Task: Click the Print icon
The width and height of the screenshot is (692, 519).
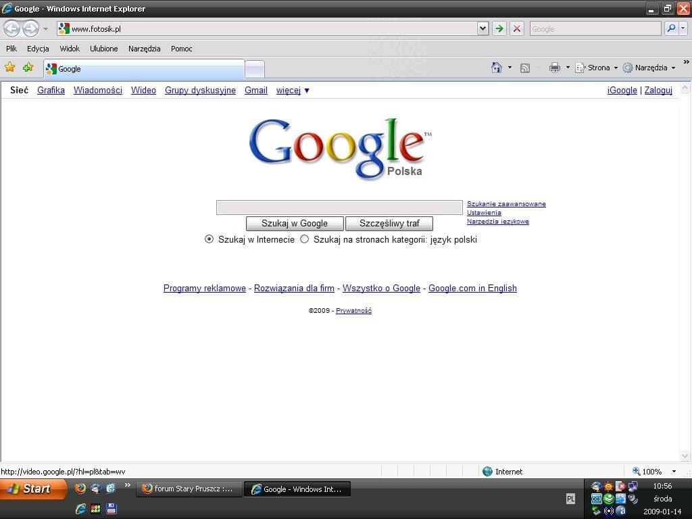Action: [x=554, y=68]
